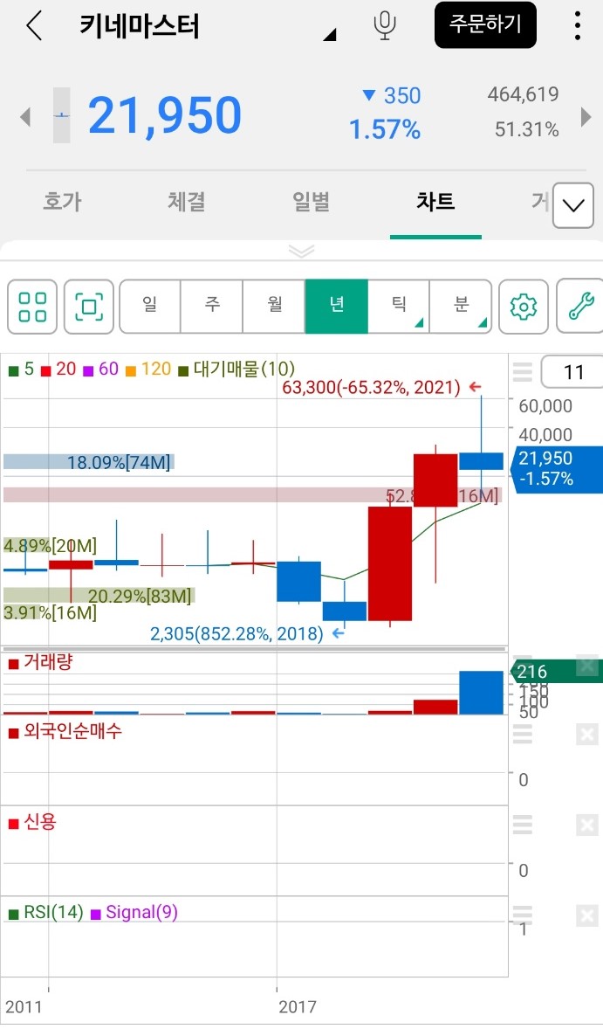The height and width of the screenshot is (1029, 603).
Task: Tap the 거래량 volume indicator legend
Action: (x=41, y=662)
